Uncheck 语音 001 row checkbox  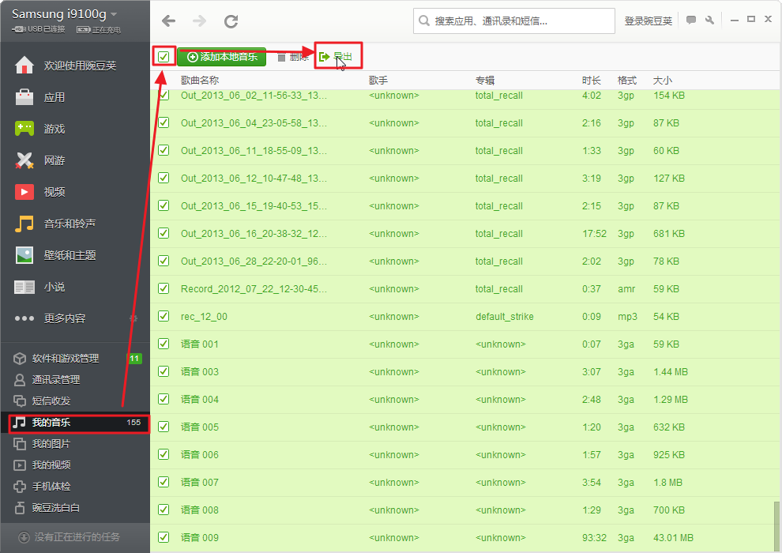[x=164, y=344]
